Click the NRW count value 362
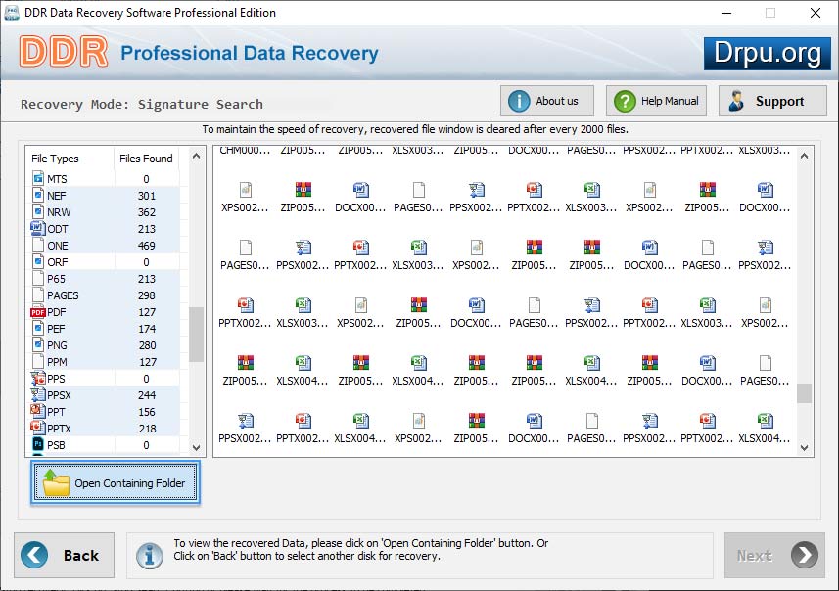Screen dimensions: 839x591 pos(146,212)
